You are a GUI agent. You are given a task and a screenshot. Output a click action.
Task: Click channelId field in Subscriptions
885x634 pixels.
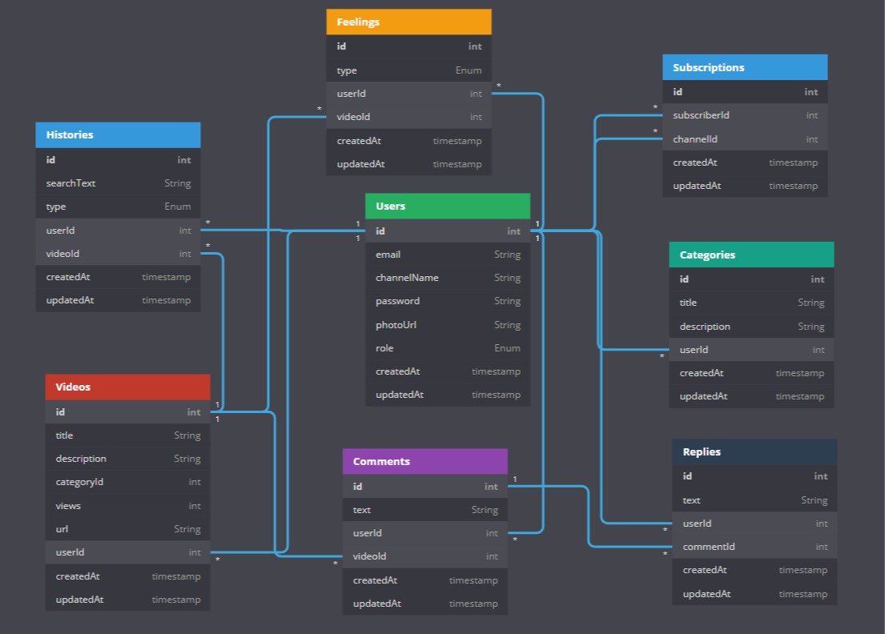click(745, 138)
